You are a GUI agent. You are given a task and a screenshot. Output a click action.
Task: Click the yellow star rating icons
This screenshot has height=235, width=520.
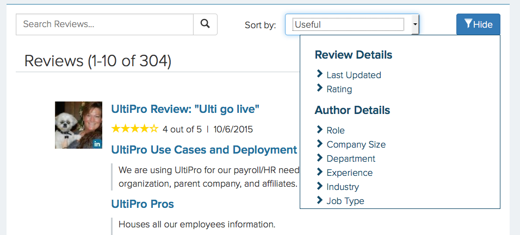click(x=135, y=129)
